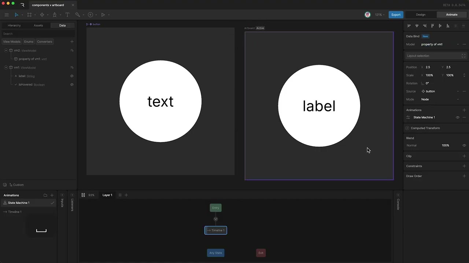Click the toolbar play button
469x263 pixels.
(x=103, y=15)
